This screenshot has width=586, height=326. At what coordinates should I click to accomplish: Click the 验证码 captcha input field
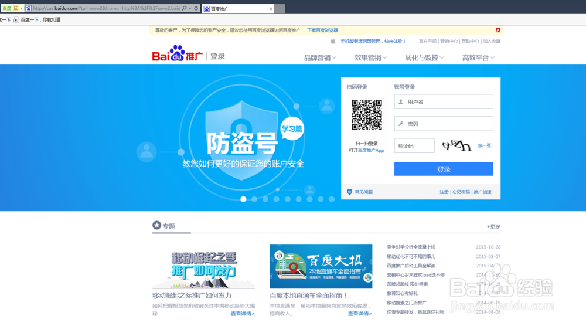(x=414, y=146)
